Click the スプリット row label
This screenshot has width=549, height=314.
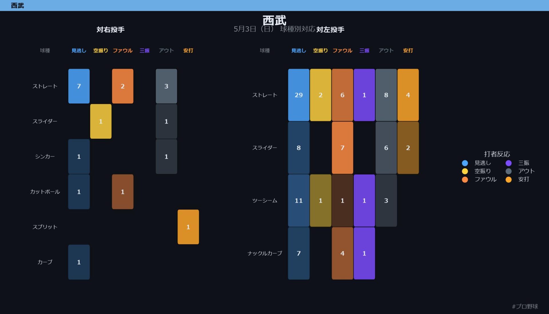point(45,227)
